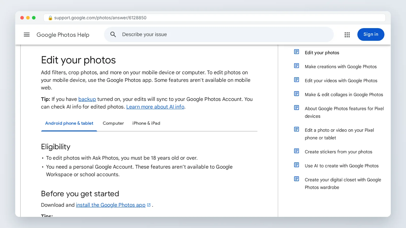Open About Google Photos features for Pixel

pos(344,112)
